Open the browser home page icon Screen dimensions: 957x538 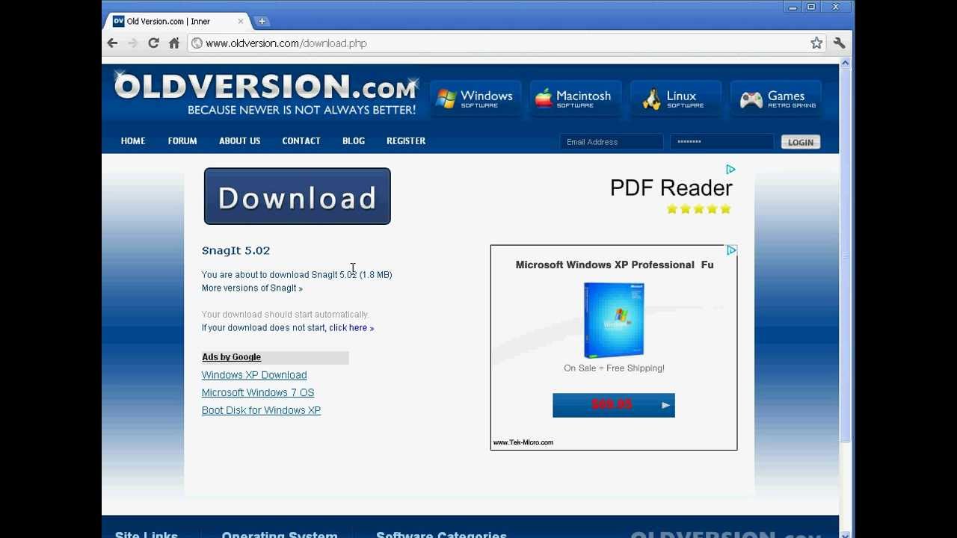click(x=174, y=43)
